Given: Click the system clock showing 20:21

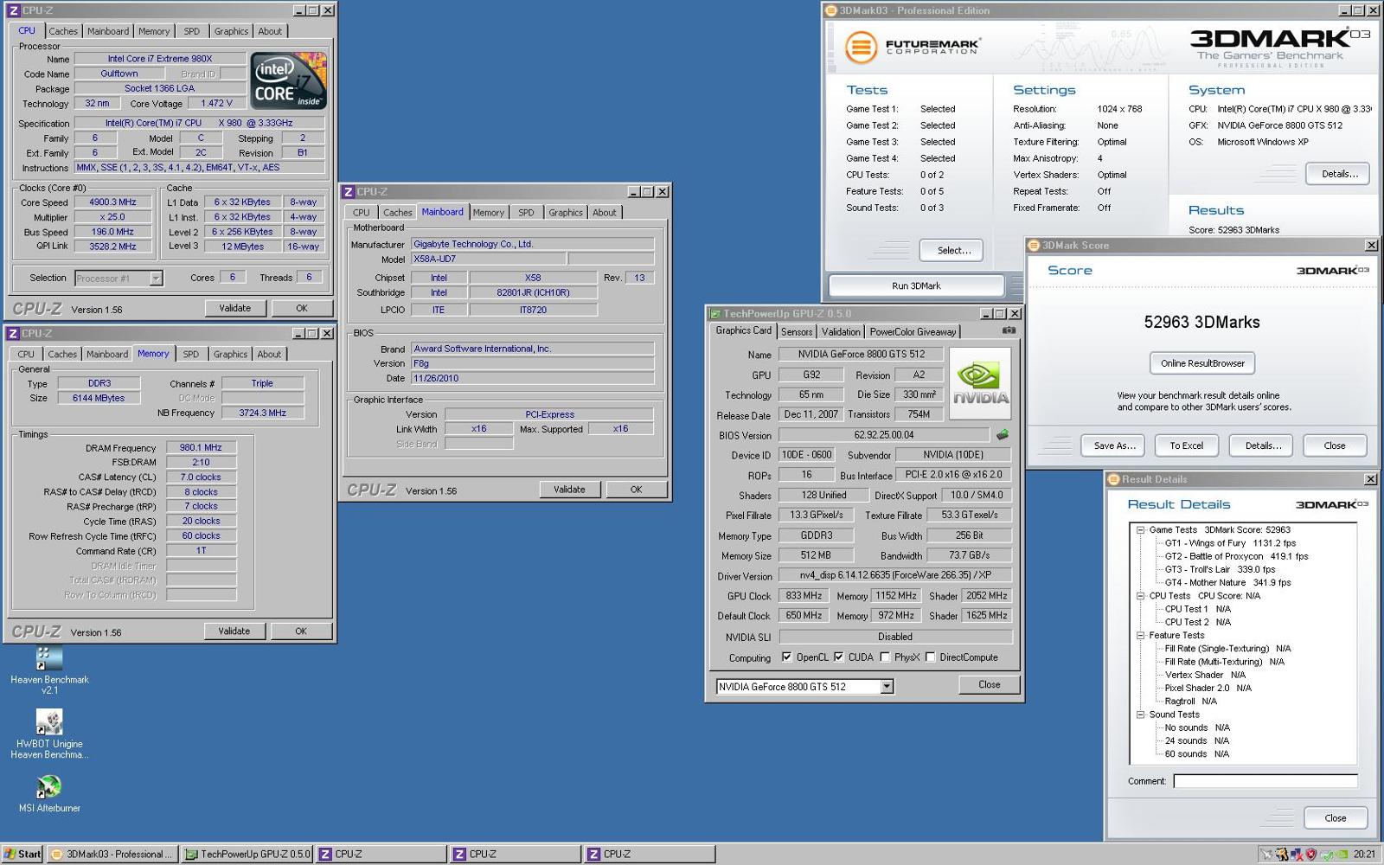Looking at the screenshot, I should [x=1364, y=854].
